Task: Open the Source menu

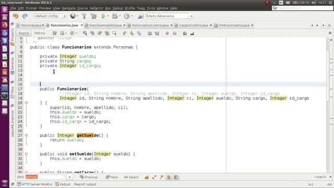Action: 82,8
